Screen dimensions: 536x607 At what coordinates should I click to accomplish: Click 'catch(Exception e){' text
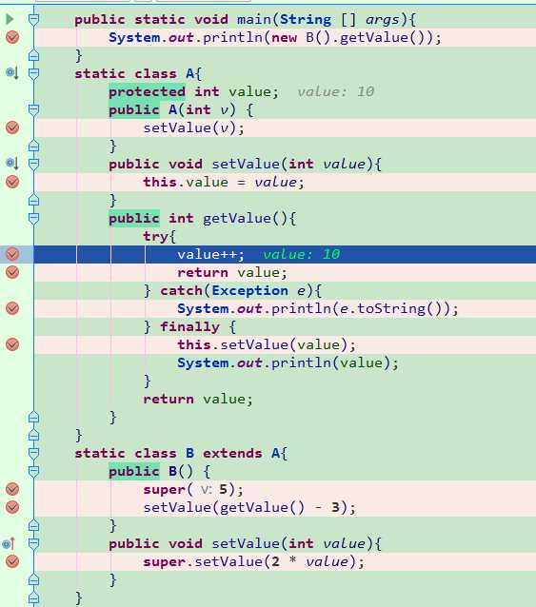[x=241, y=290]
